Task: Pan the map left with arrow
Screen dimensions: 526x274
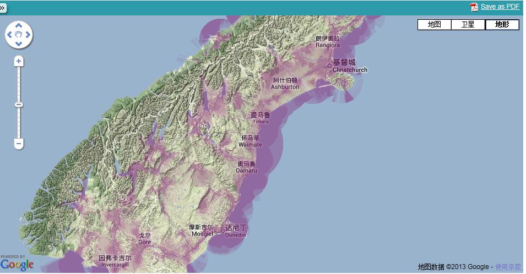Action: coord(9,35)
